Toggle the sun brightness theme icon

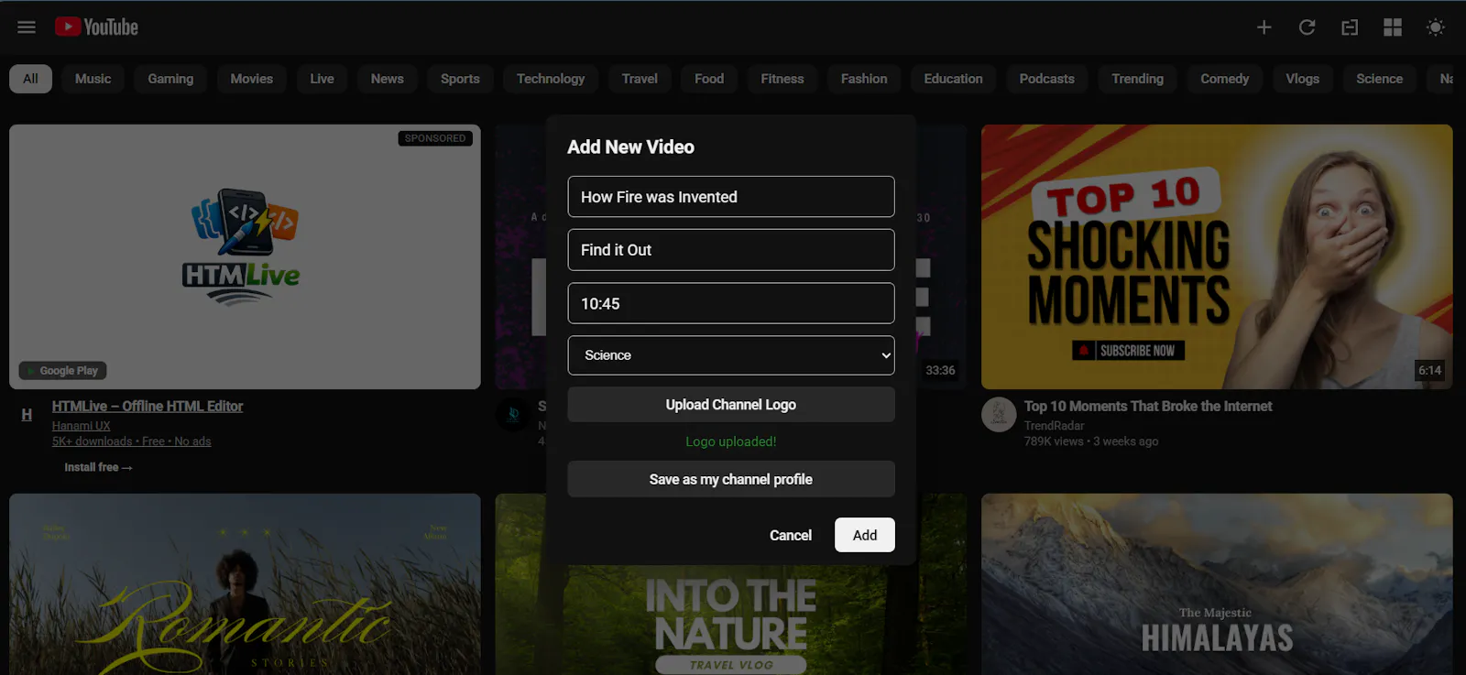[1436, 27]
